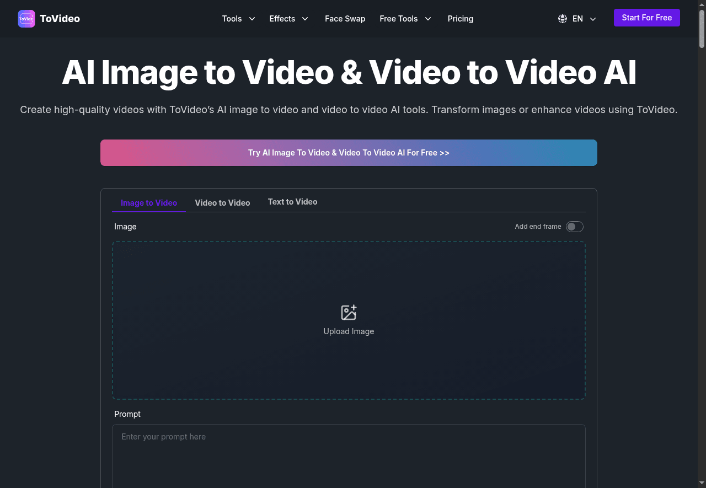The image size is (706, 488).
Task: Open the language globe icon
Action: 562,18
